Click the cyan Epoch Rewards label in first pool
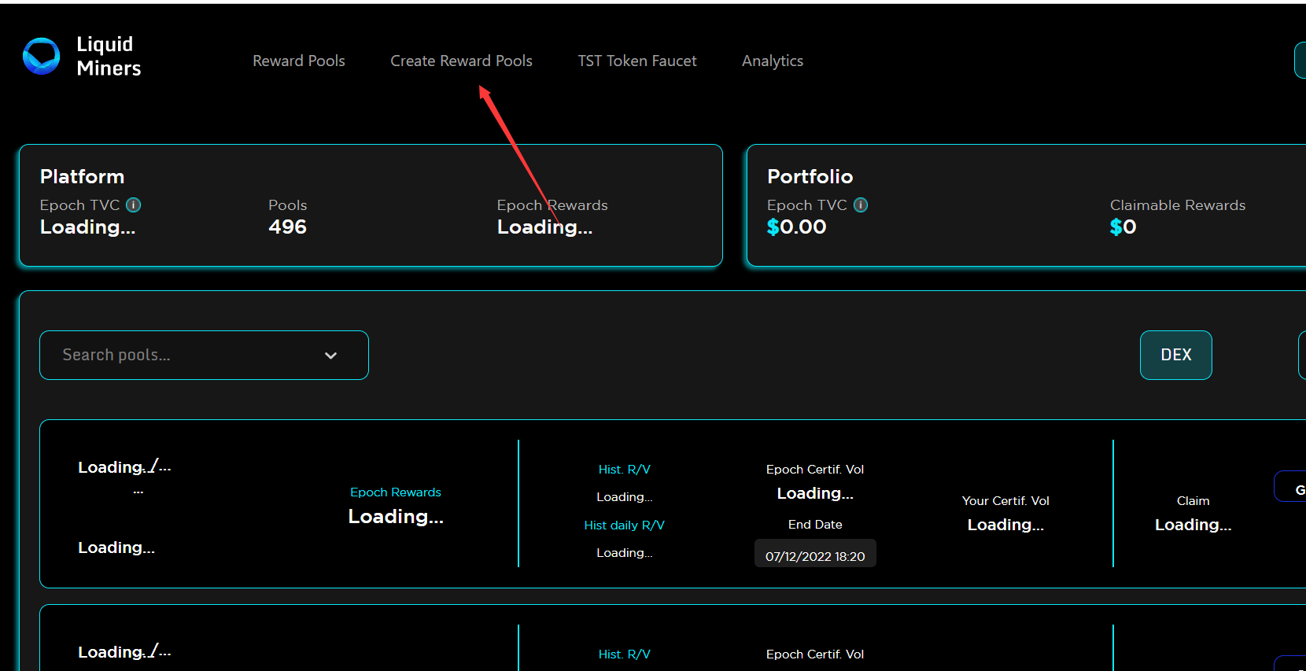The width and height of the screenshot is (1306, 671). (x=396, y=492)
